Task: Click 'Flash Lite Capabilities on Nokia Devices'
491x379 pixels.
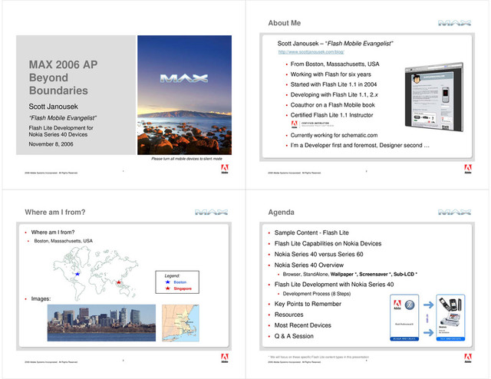Action: 328,244
